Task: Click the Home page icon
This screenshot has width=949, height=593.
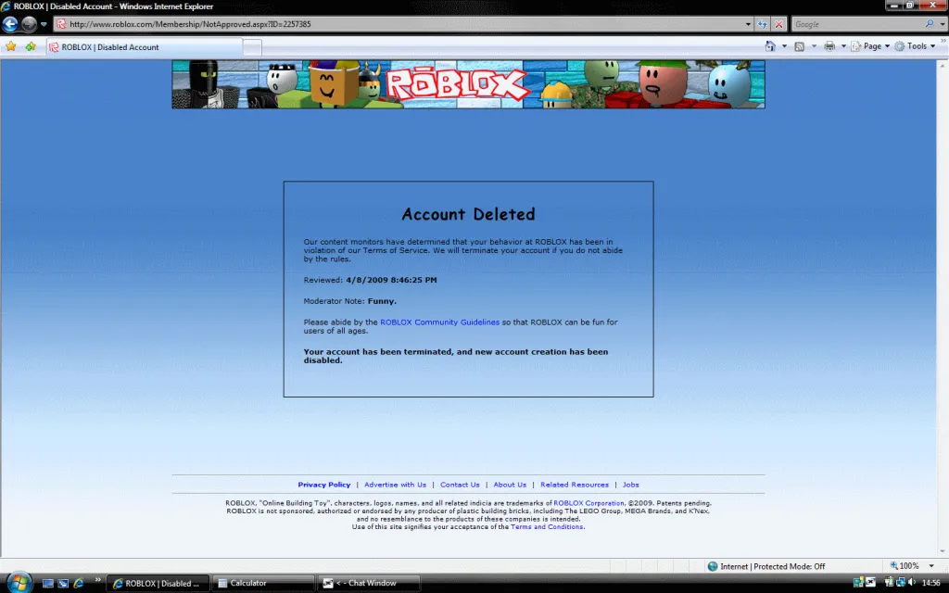Action: (x=770, y=46)
